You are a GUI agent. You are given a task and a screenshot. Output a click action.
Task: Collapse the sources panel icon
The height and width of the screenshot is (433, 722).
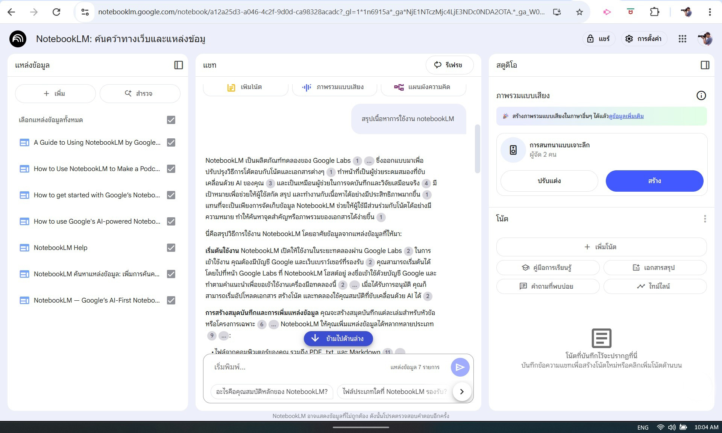(x=179, y=65)
